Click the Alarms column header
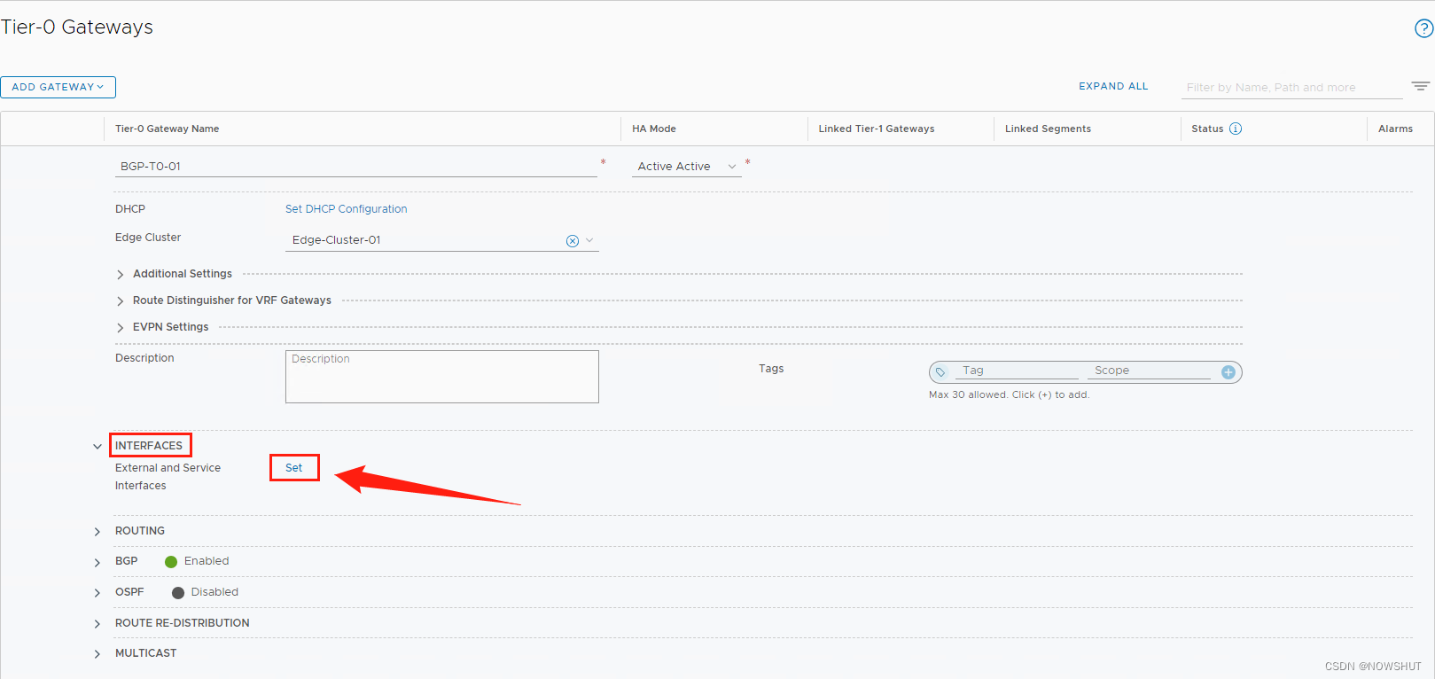Image resolution: width=1435 pixels, height=679 pixels. pyautogui.click(x=1395, y=129)
